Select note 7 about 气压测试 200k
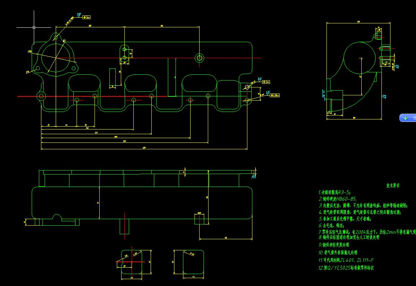This screenshot has width=416, height=286. pyautogui.click(x=367, y=232)
